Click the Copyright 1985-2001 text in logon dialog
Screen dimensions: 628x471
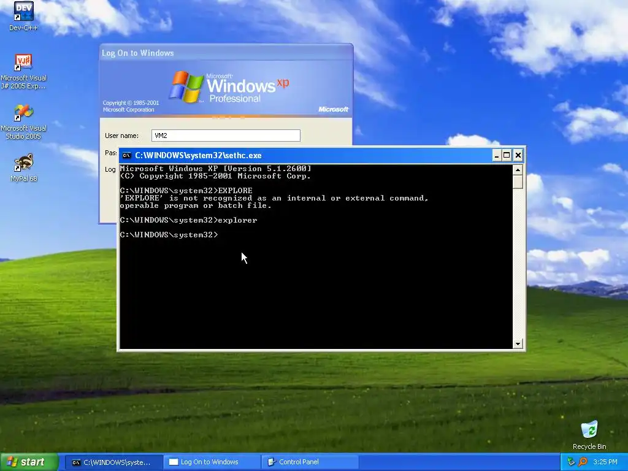(x=131, y=106)
